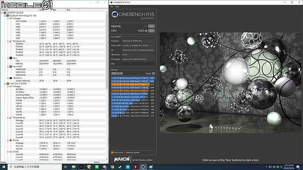Switch to Cinebench in the taskbar
This screenshot has width=303, height=170.
[143, 167]
